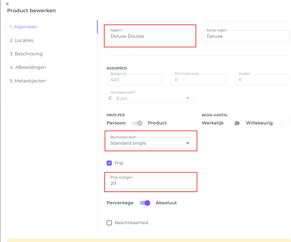
Task: Click the Basisprijs field
Action: pyautogui.click(x=134, y=80)
